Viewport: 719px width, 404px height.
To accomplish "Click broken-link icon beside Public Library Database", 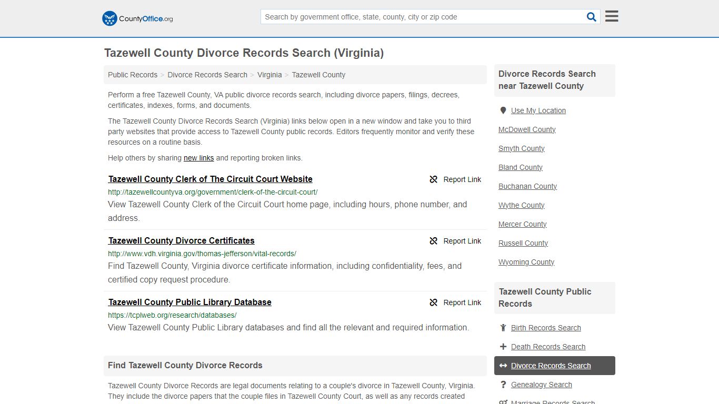I will 434,302.
